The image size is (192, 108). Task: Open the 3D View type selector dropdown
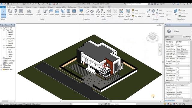click(173, 37)
